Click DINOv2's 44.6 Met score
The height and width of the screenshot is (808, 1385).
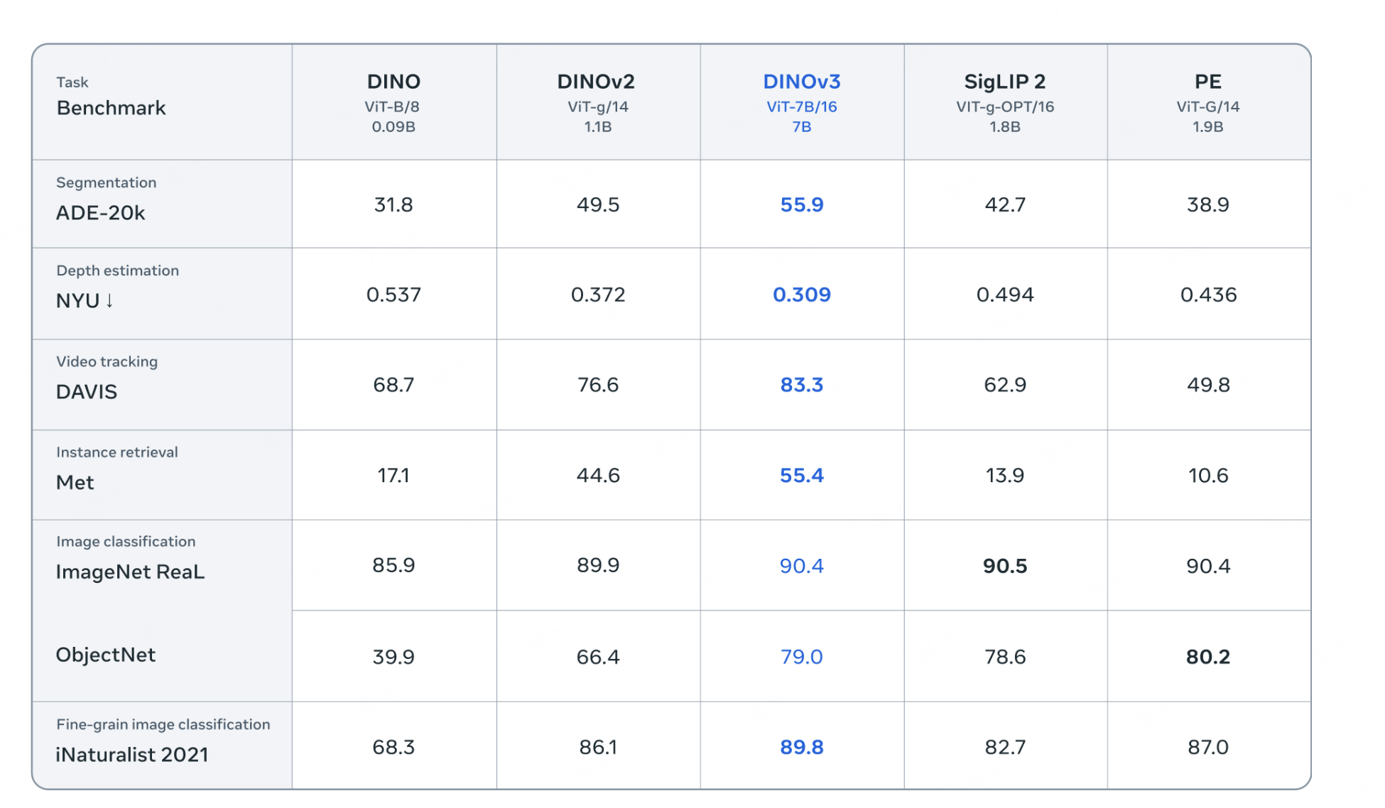(597, 475)
